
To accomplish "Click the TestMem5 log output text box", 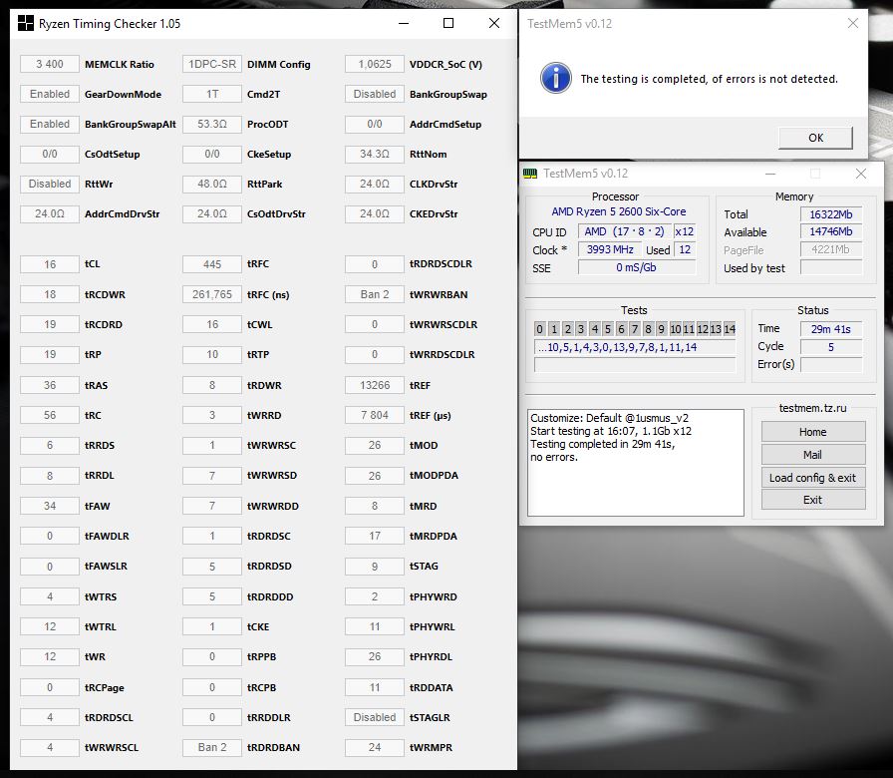I will pos(636,462).
